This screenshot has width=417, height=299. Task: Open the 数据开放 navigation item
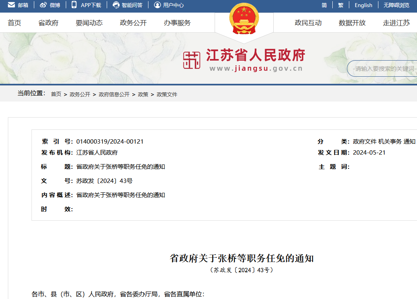(x=352, y=23)
